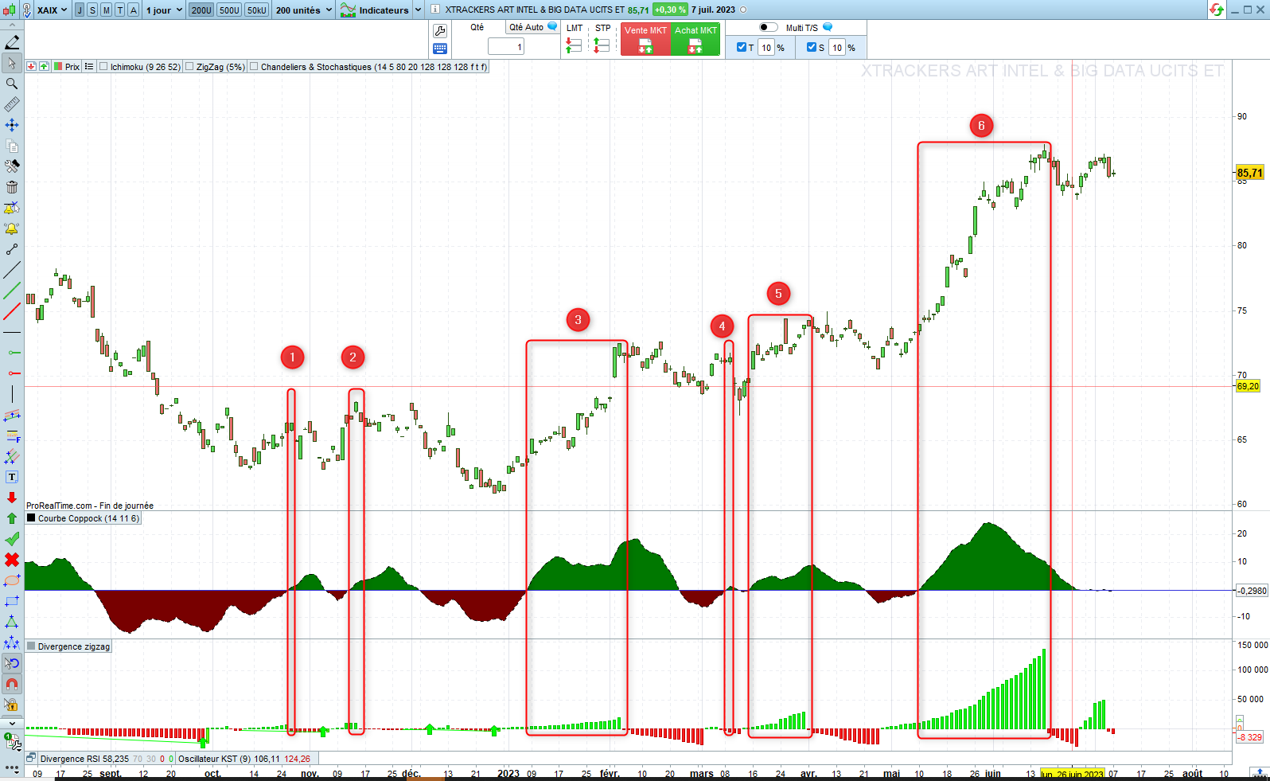The width and height of the screenshot is (1270, 781).
Task: Click the Vente MKT sell button
Action: click(645, 39)
